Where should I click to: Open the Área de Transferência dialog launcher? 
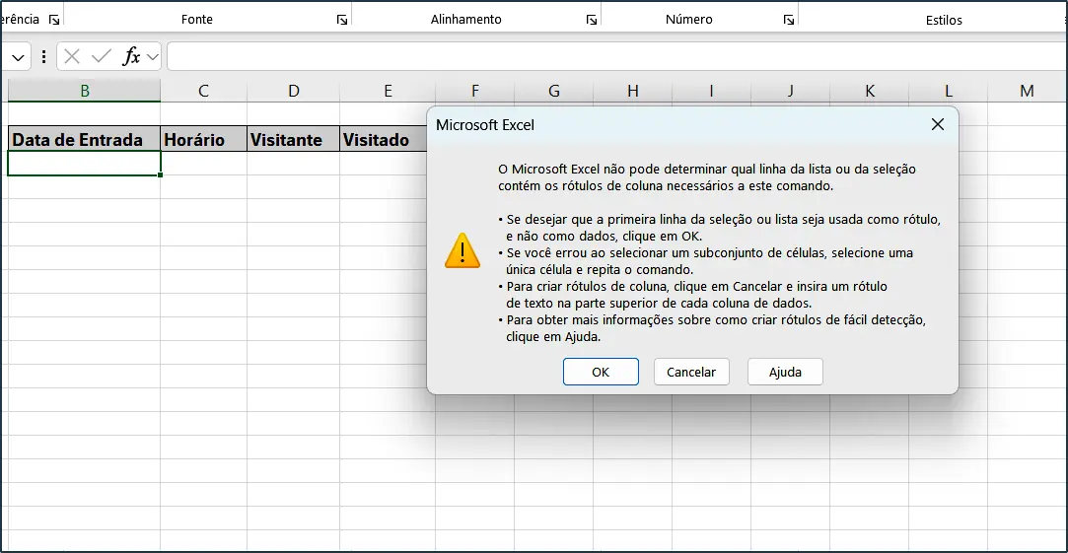pos(54,21)
